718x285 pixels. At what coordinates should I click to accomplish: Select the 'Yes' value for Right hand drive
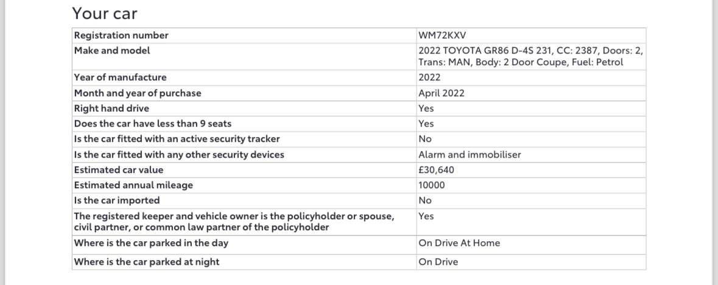click(426, 108)
